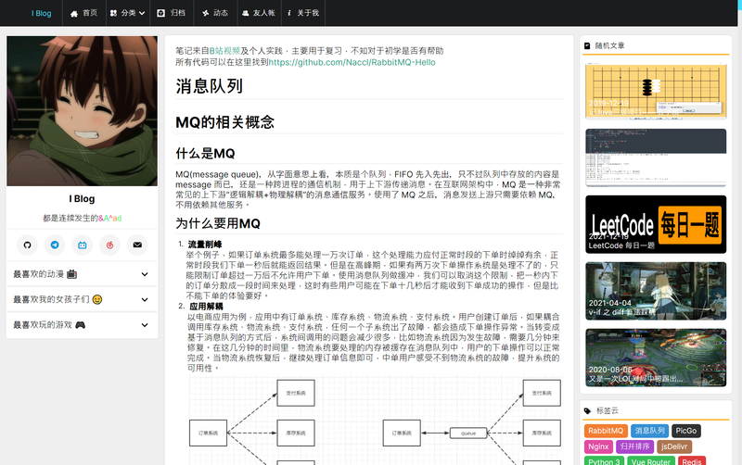Select the PicGo tag
Viewport: 742px width, 465px height.
686,431
